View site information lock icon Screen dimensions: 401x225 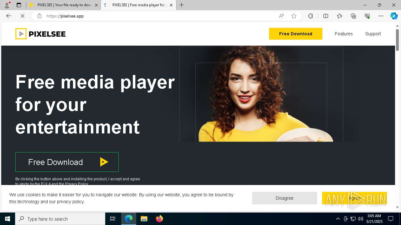(39, 16)
